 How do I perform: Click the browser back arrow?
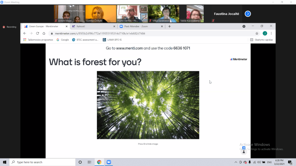25,34
